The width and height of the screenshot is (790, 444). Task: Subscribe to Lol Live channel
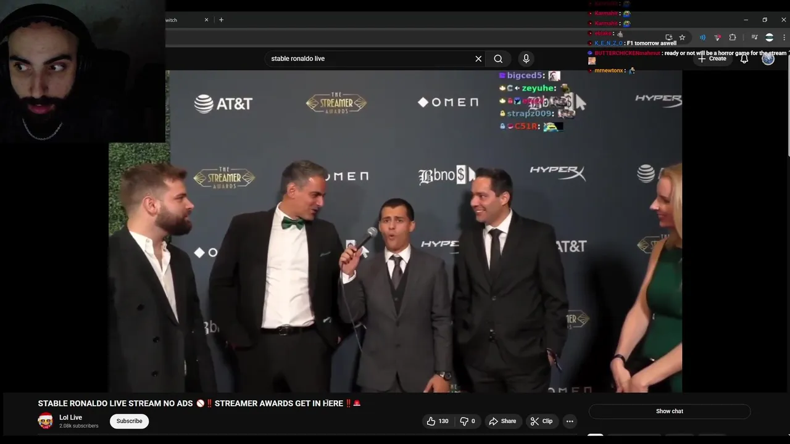(129, 421)
